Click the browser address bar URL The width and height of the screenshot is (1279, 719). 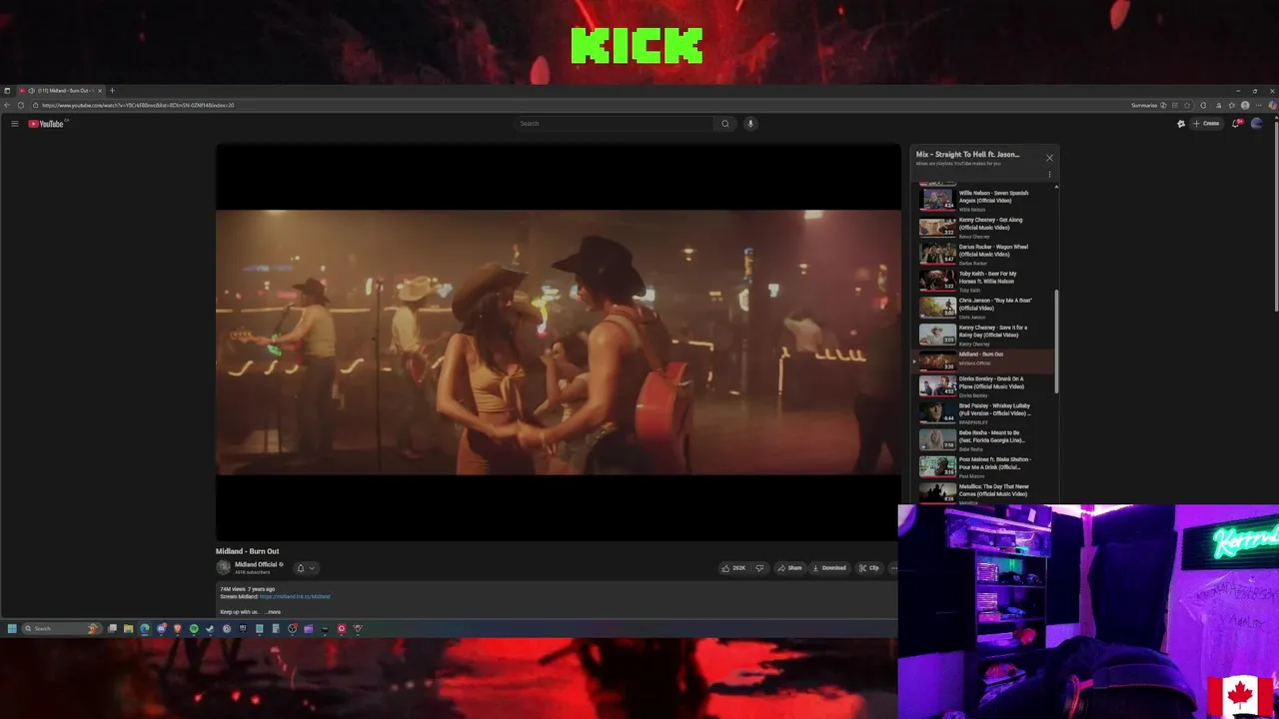(x=138, y=105)
